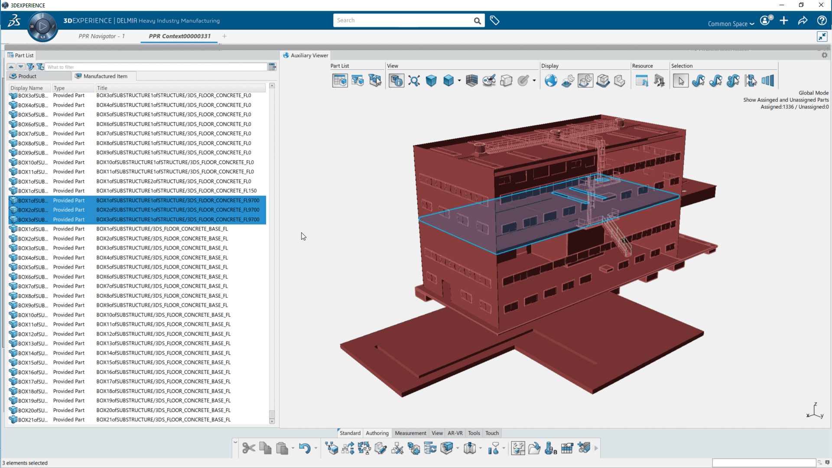Click the Part List vertical scrollbar thumb
Image resolution: width=832 pixels, height=468 pixels.
pos(272,414)
